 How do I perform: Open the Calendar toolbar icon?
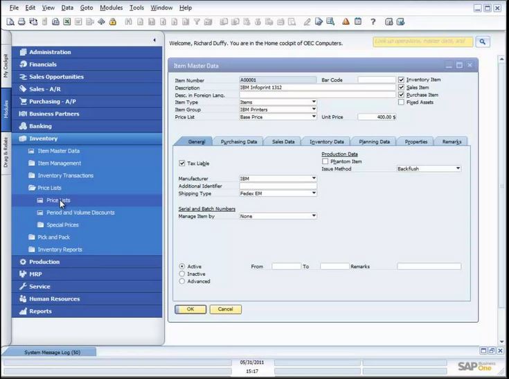(x=358, y=21)
